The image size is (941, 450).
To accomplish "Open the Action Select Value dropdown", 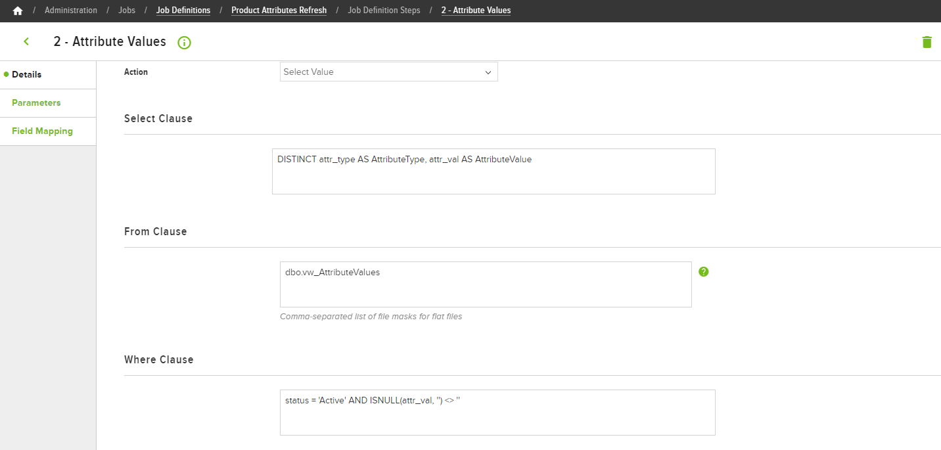I will point(389,72).
